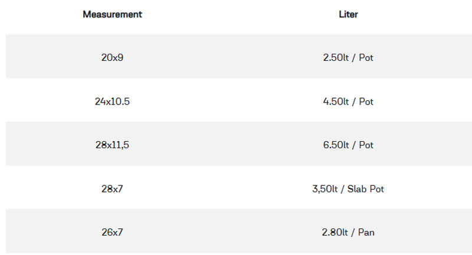Click the 3,50lt / Slab Pot cell
472x255 pixels.
coord(348,189)
